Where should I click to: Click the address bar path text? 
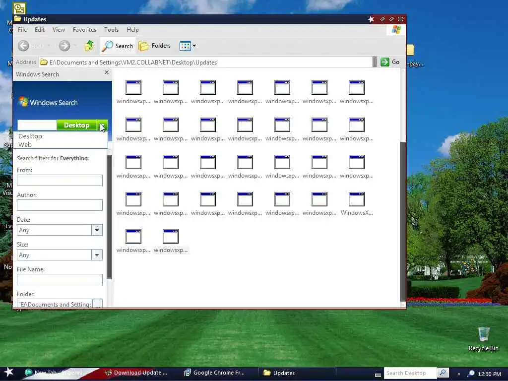coord(133,62)
